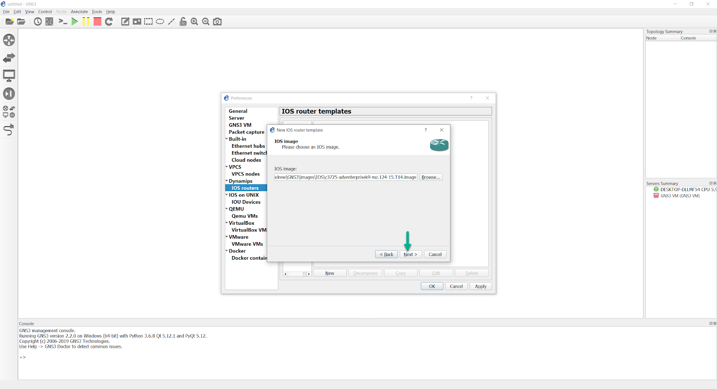Select the Draw ellipse tool

pos(160,21)
